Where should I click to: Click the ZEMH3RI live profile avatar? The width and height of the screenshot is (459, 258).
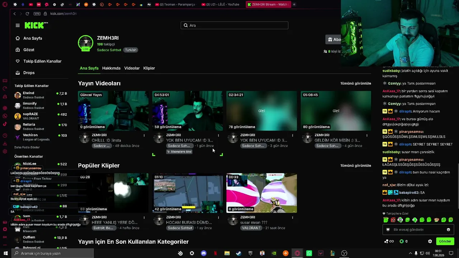tap(86, 43)
